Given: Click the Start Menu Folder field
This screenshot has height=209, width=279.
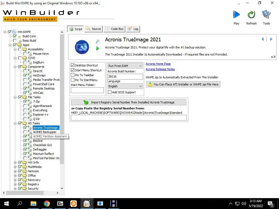Looking at the screenshot, I should click(x=87, y=90).
